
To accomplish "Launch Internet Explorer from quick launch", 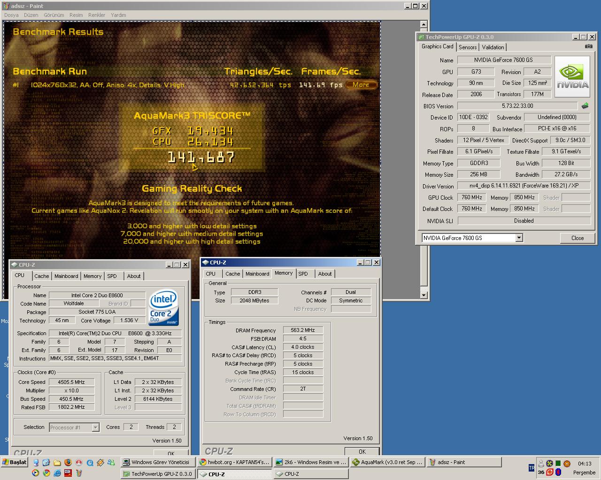I will (57, 473).
